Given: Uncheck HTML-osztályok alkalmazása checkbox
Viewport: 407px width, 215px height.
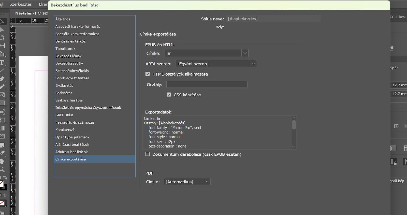Looking at the screenshot, I should 148,74.
